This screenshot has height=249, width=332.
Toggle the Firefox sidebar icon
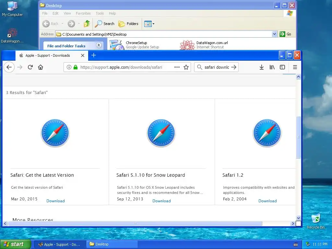pos(282,67)
